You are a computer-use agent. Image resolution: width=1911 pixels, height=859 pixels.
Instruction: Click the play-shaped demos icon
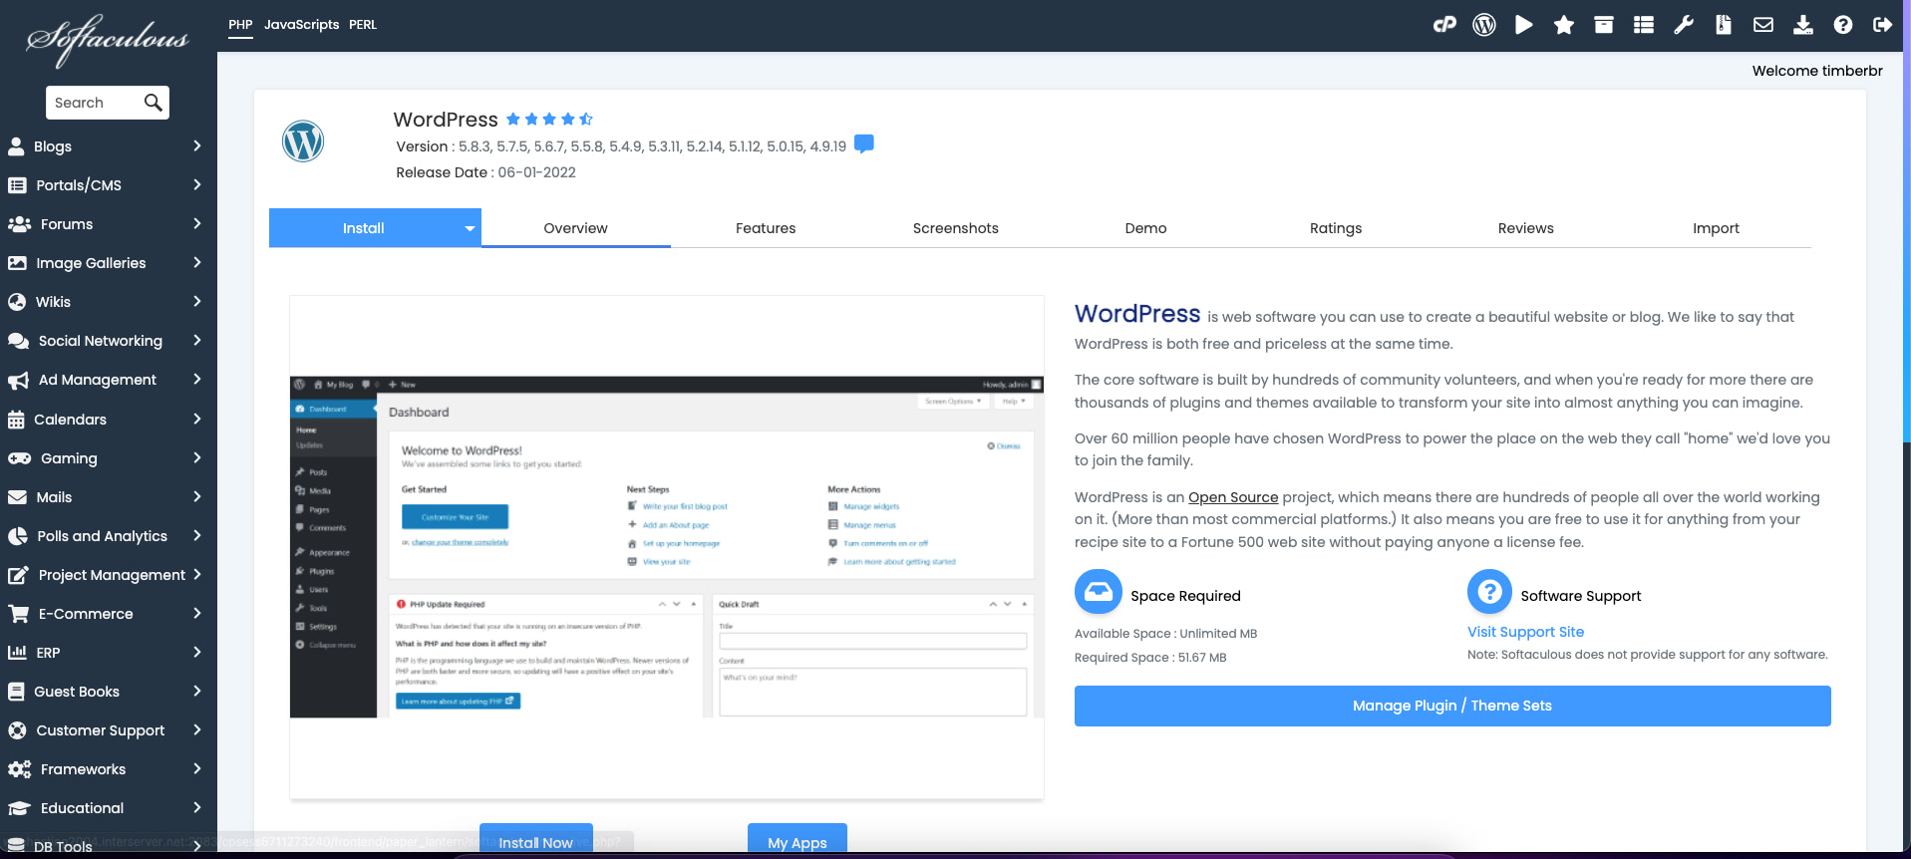[1524, 25]
